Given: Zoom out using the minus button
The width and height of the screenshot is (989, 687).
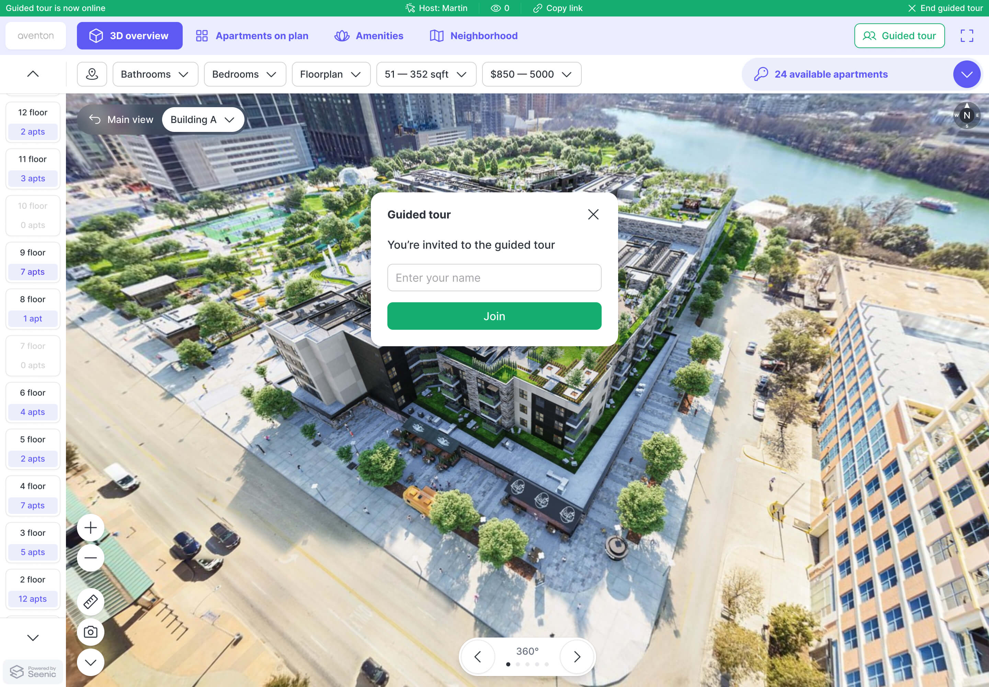Looking at the screenshot, I should pos(90,558).
